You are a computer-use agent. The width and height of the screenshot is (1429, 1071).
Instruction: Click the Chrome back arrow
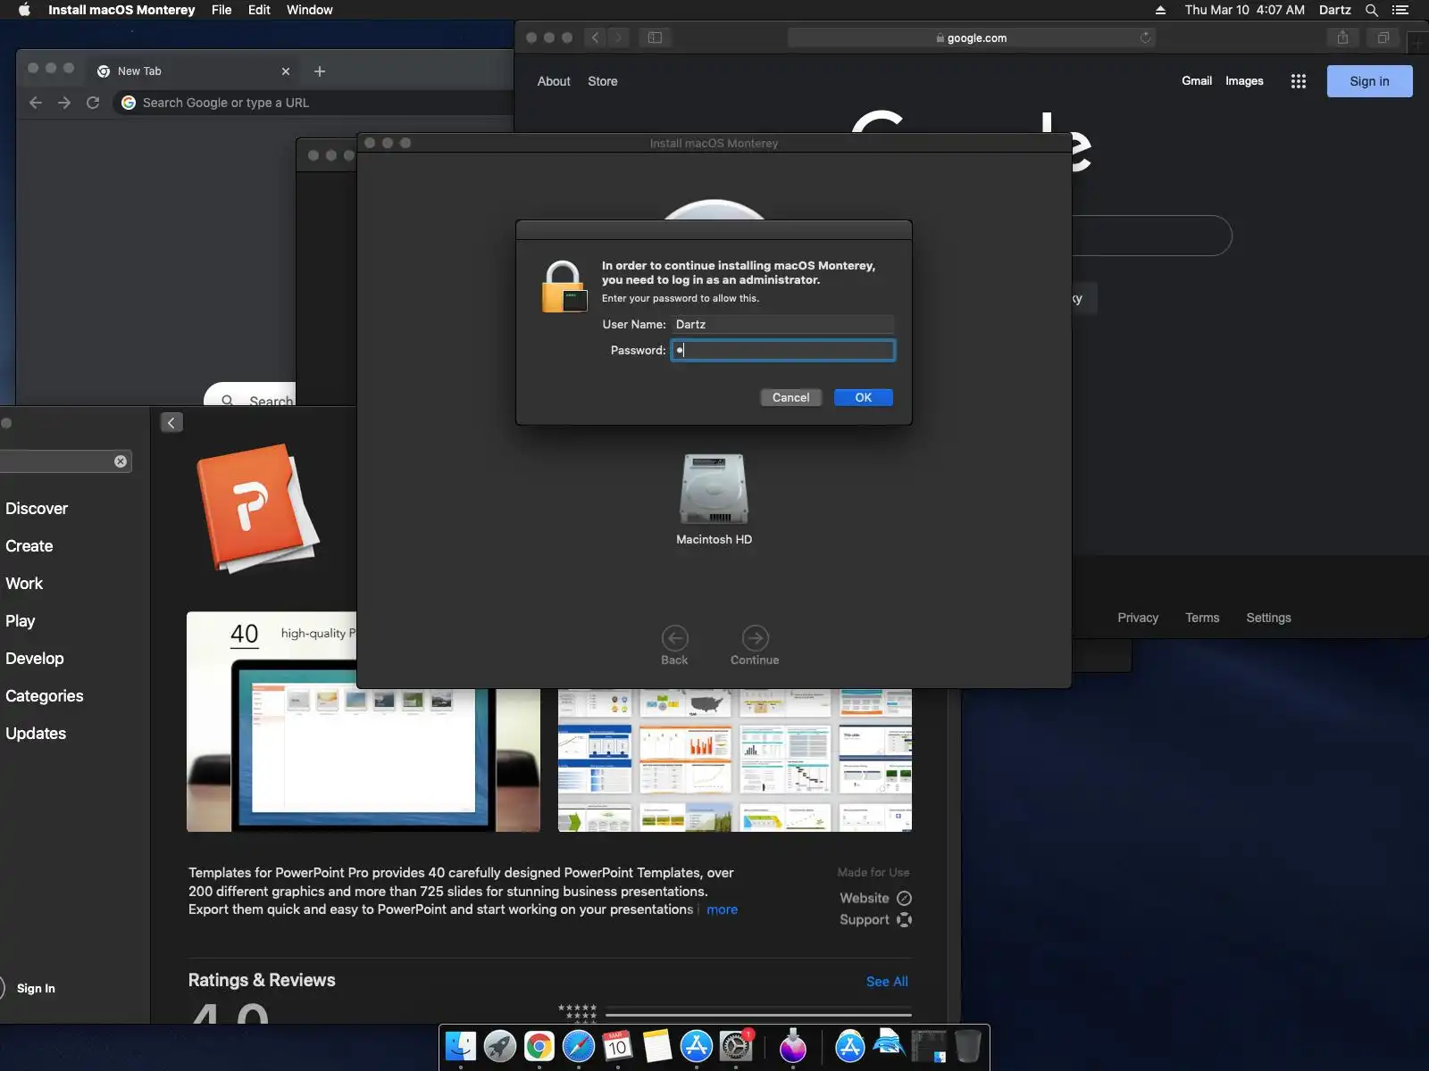(36, 103)
